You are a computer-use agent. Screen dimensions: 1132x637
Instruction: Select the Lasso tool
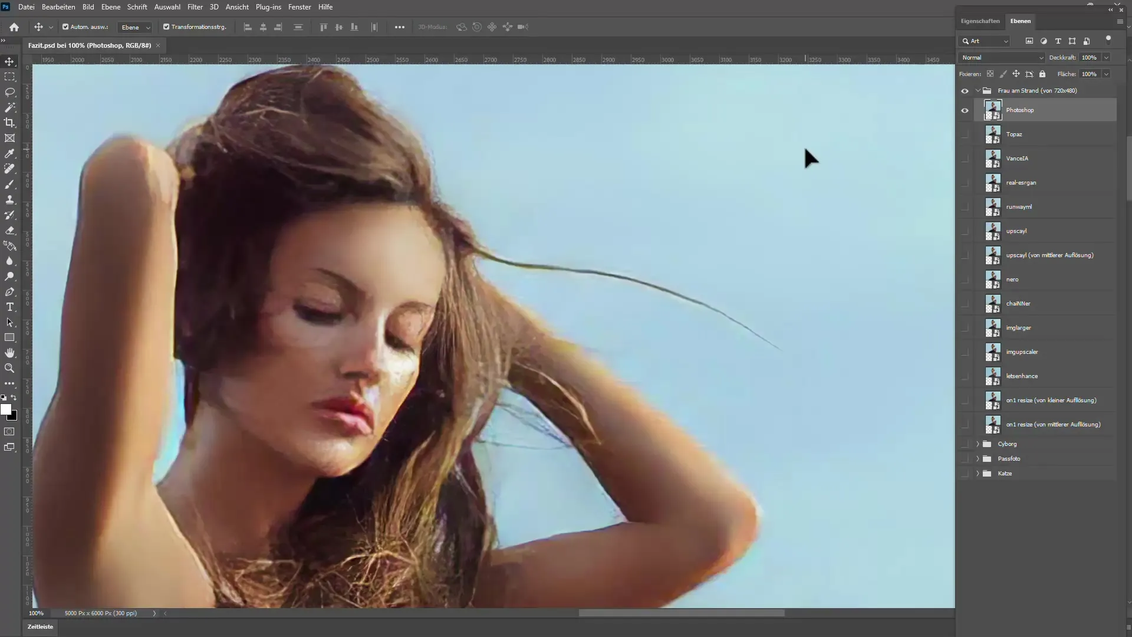10,92
